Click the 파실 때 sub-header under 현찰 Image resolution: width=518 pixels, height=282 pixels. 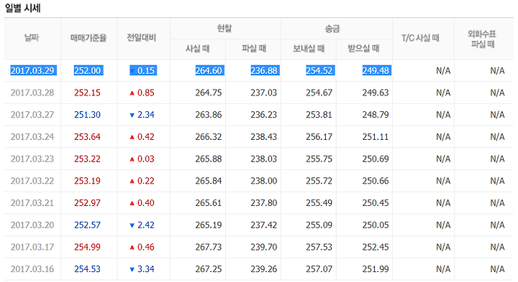254,49
